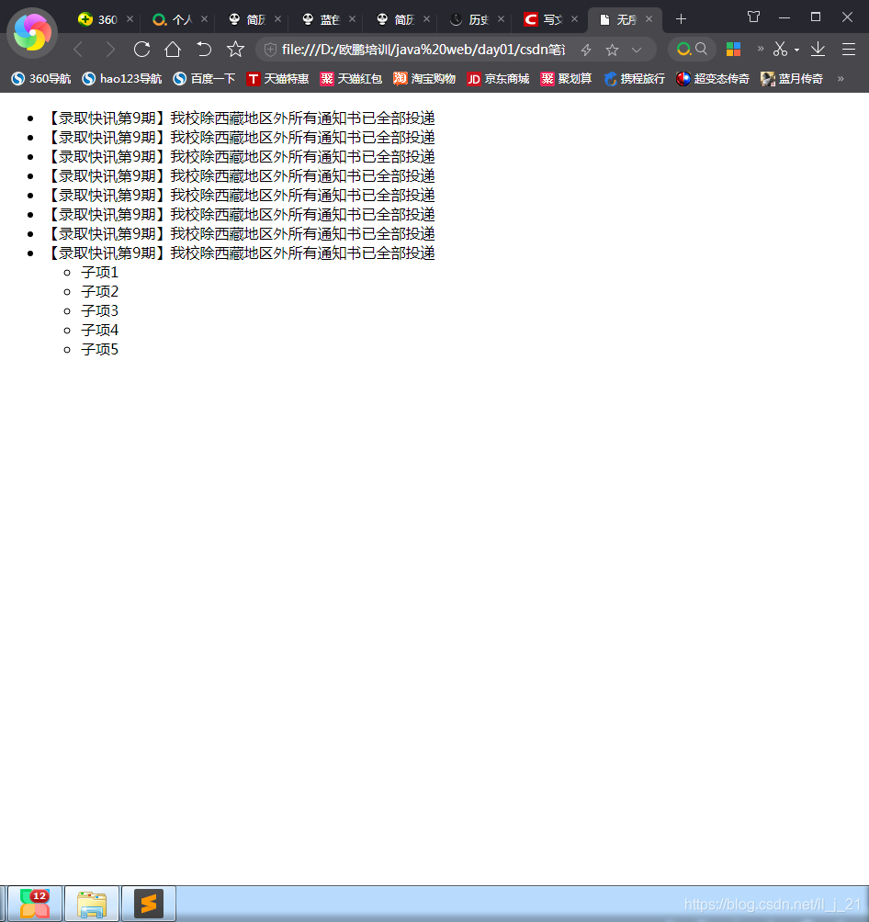Open the hamburger main menu
Viewport: 869px width, 922px height.
coord(849,50)
